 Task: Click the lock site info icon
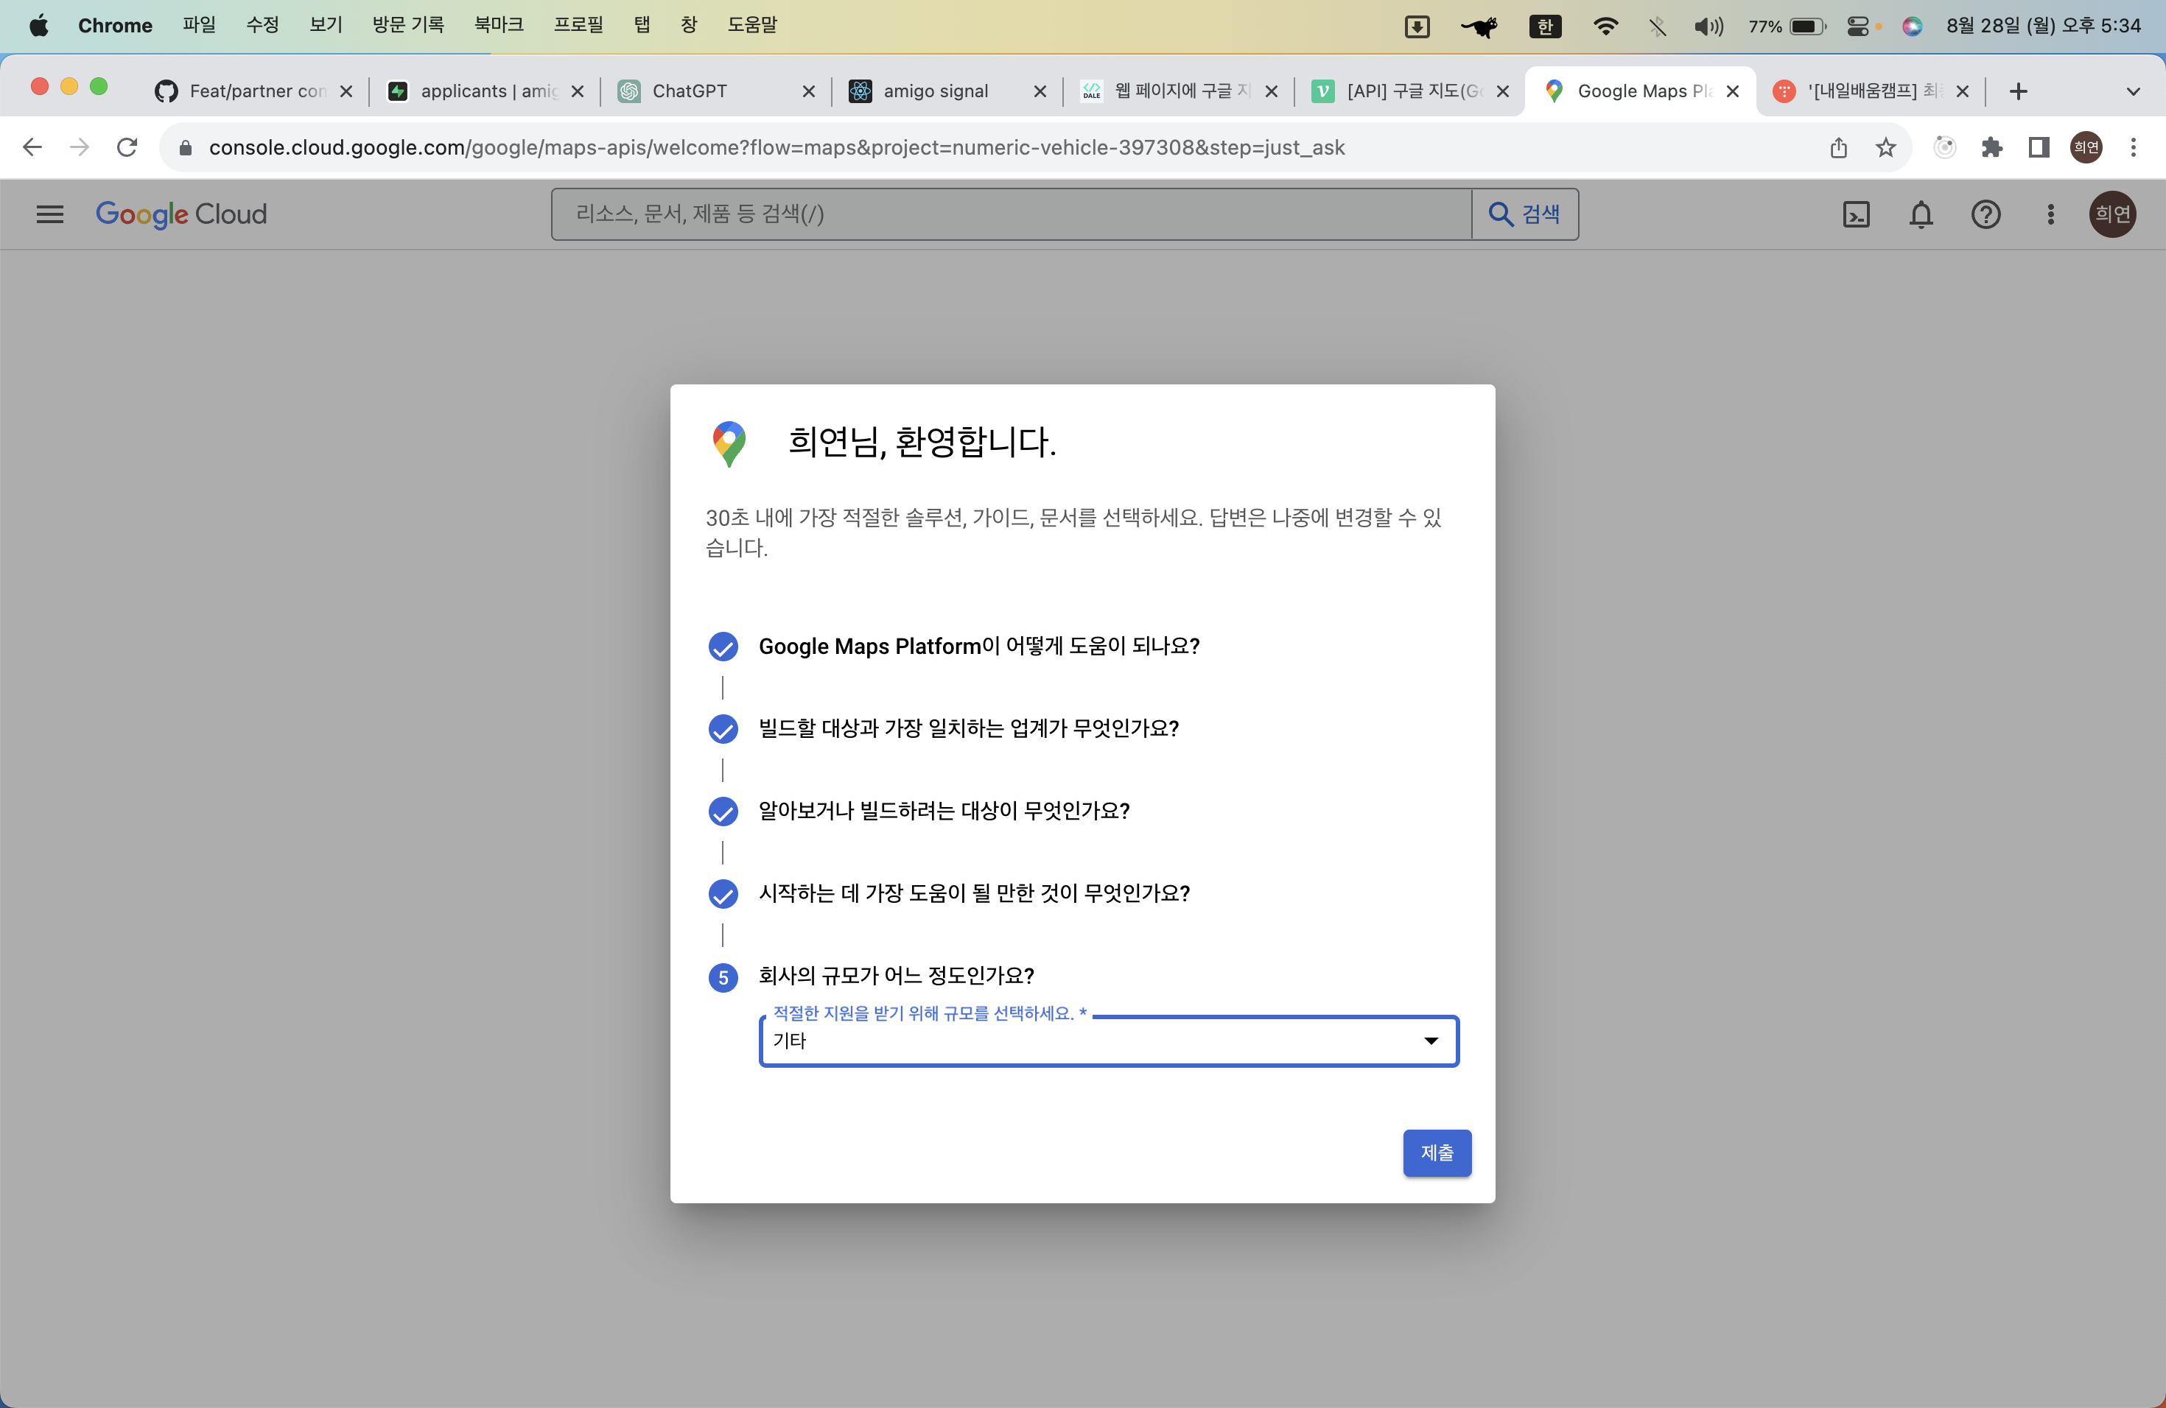(186, 147)
